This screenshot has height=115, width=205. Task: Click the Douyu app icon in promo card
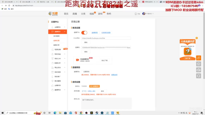[188, 51]
